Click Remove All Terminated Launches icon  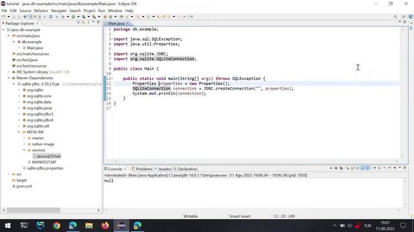tap(341, 168)
